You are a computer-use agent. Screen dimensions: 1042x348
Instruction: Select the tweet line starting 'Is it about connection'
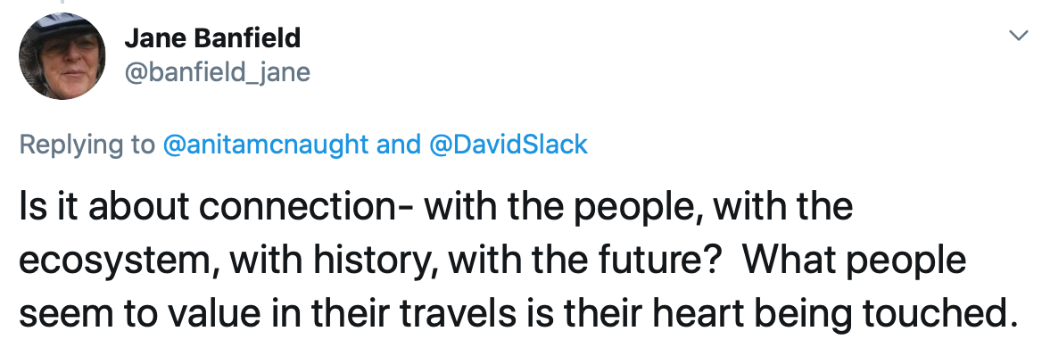[x=436, y=208]
